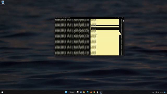This screenshot has height=94, width=167.
Task: Open the ENG language switcher
Action: [x=153, y=92]
